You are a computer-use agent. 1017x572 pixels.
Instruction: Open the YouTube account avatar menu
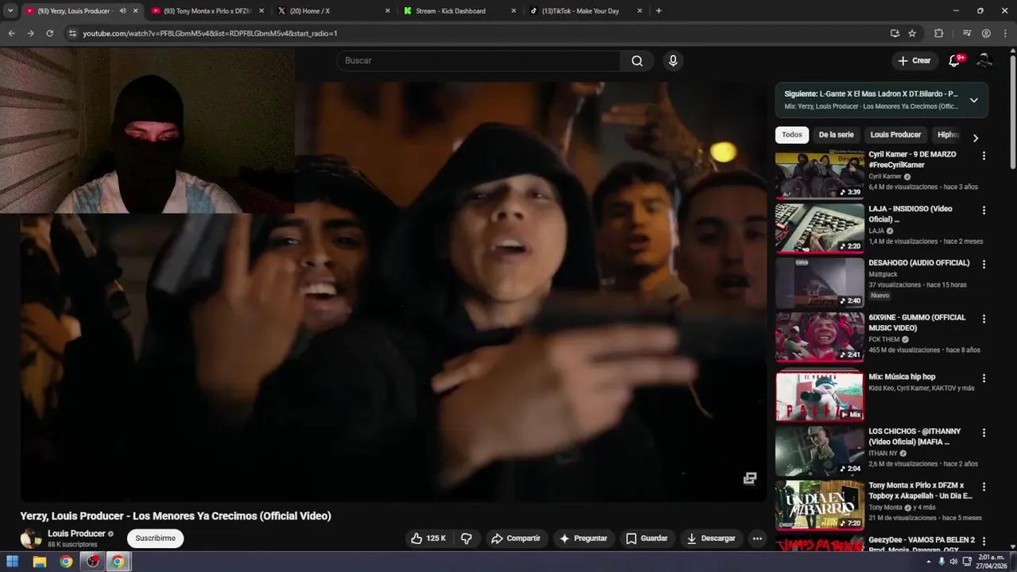[x=984, y=60]
